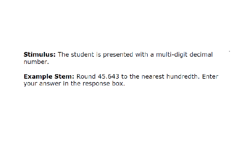Click the word student
252x141 pixels.
tap(83, 55)
